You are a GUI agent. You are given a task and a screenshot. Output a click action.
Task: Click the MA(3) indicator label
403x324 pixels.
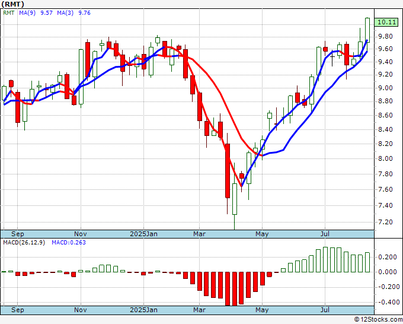(65, 13)
